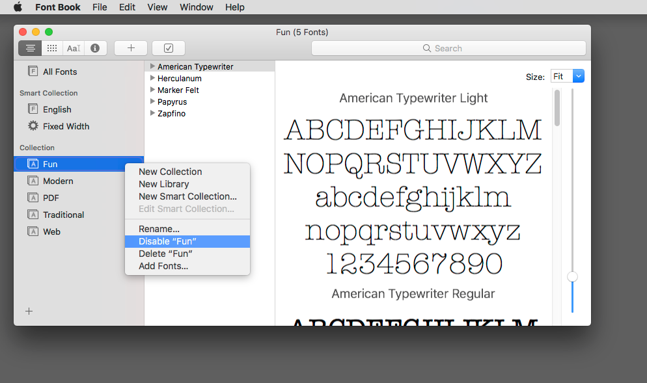Screen dimensions: 647x383
Task: Click the Search input field
Action: [448, 48]
